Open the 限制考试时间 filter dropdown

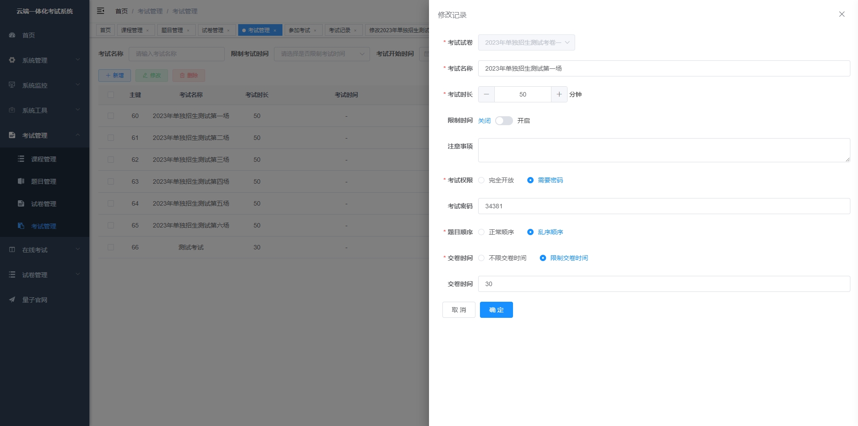(x=322, y=54)
